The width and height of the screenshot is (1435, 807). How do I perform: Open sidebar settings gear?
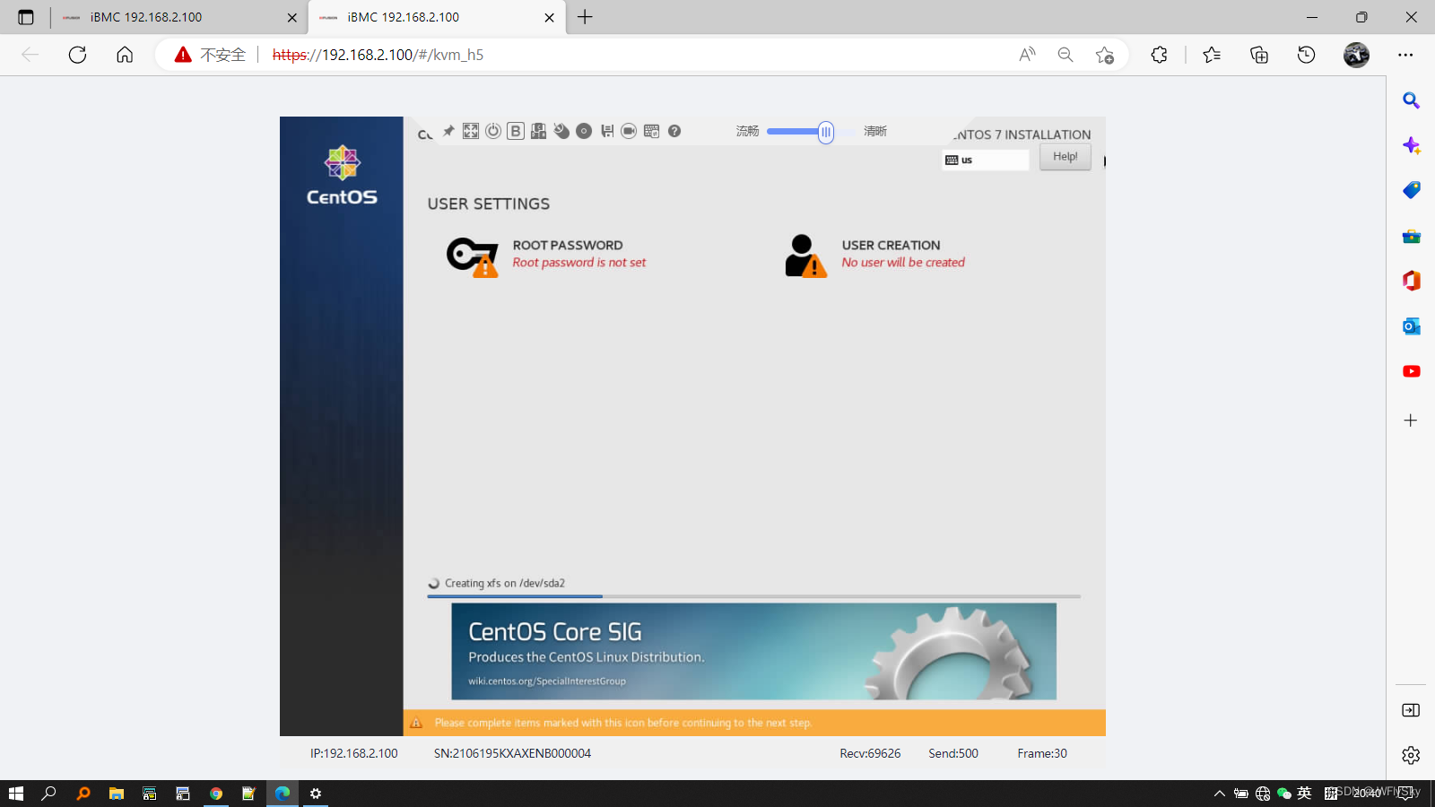[1411, 755]
